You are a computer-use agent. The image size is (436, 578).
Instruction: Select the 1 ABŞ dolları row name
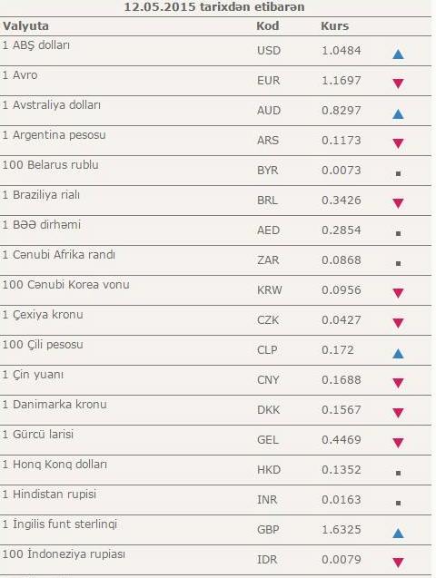pos(35,45)
